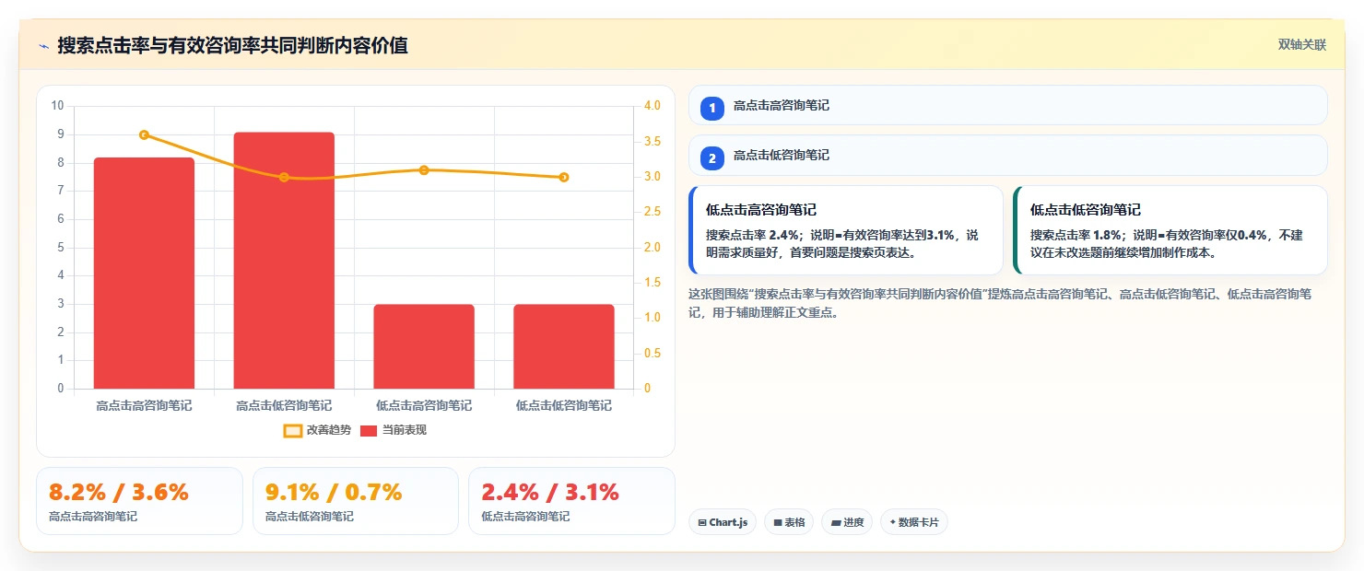
Task: Click the 8.2% / 3.6% stat card
Action: point(139,501)
